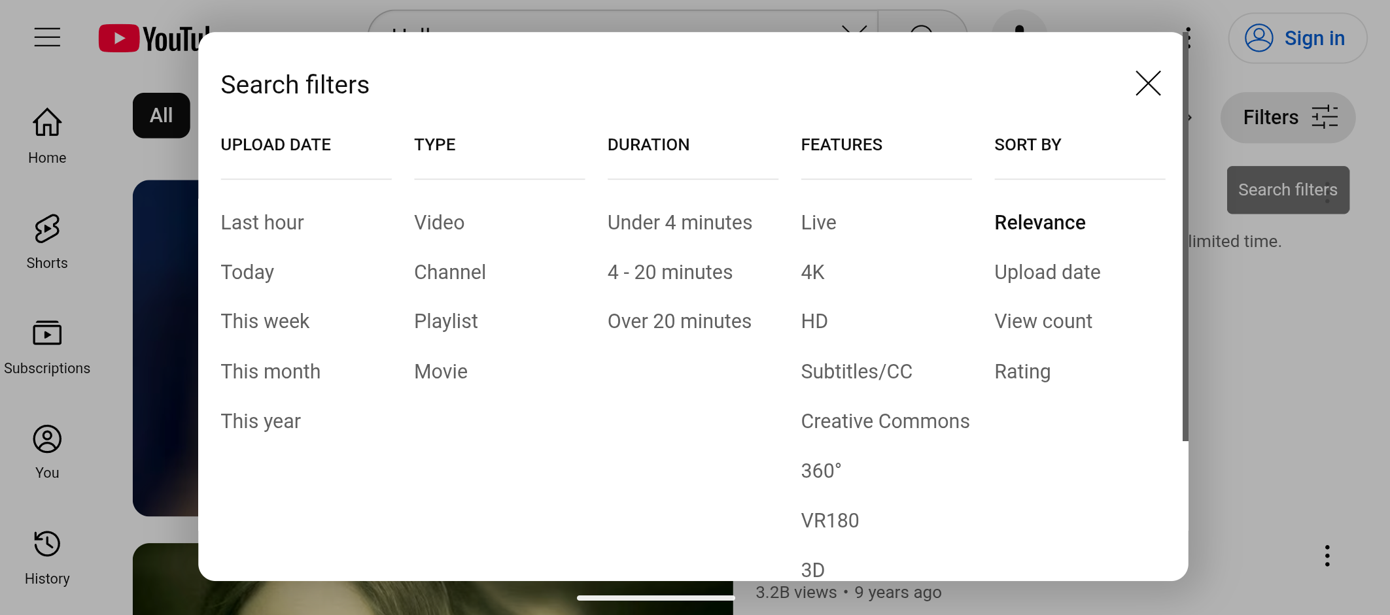Select the All filter chip
Viewport: 1390px width, 615px height.
pyautogui.click(x=161, y=116)
